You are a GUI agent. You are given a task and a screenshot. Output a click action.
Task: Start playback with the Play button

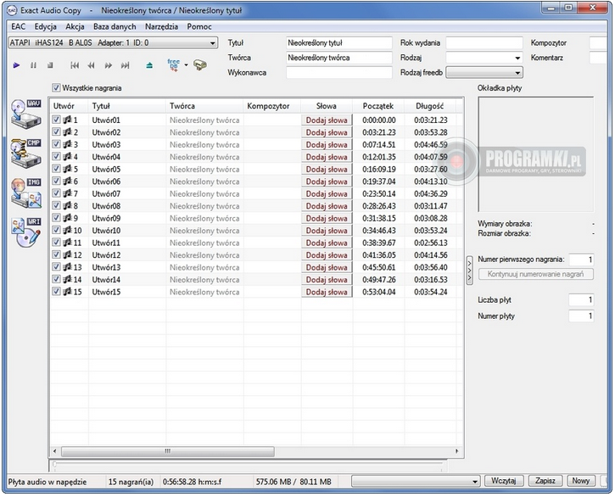click(x=16, y=65)
